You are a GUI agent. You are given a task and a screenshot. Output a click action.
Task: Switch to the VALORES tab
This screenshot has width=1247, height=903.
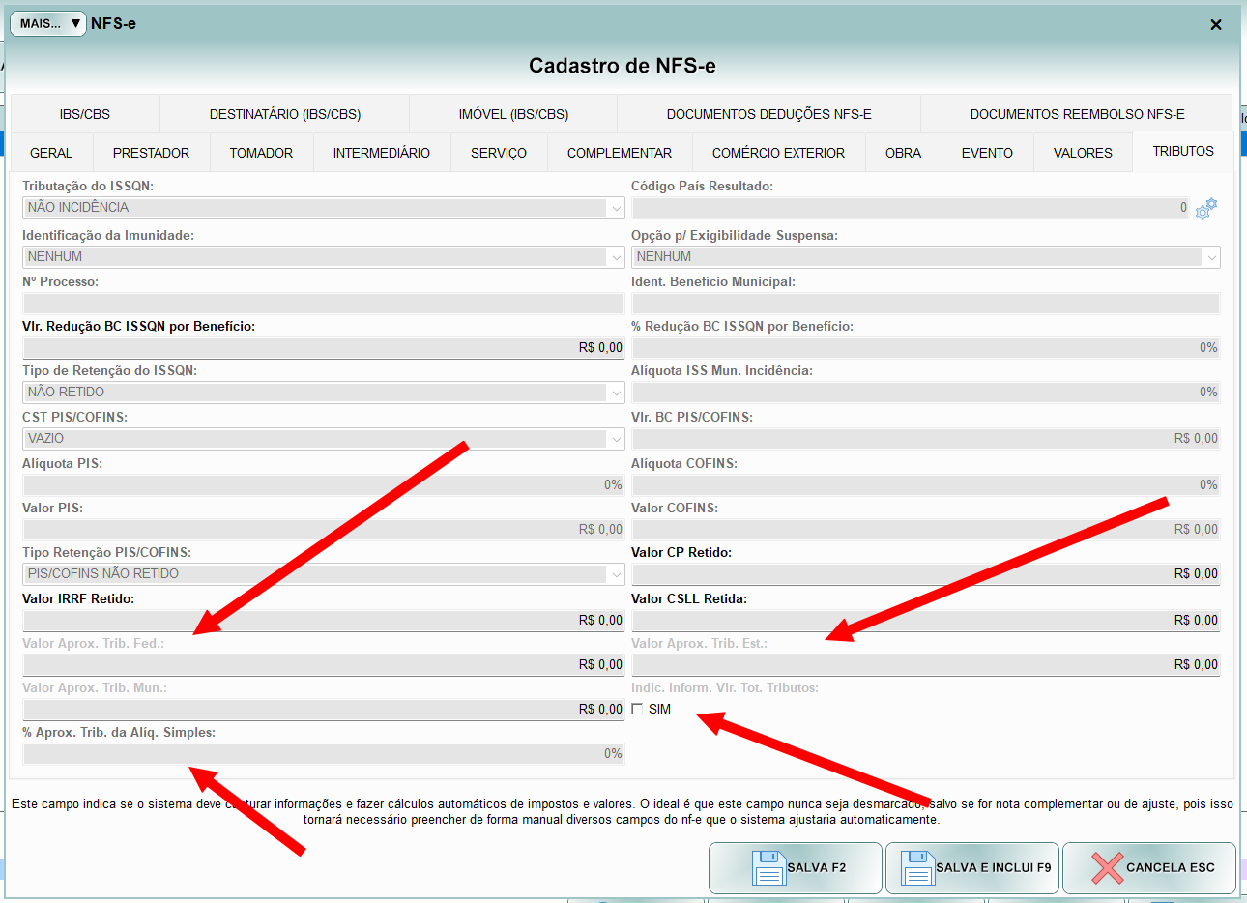click(1083, 153)
